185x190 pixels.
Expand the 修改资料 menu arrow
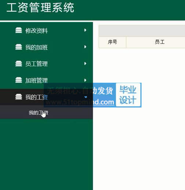[85, 30]
